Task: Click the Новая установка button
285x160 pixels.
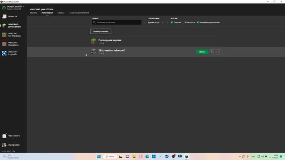Action: coord(101,32)
